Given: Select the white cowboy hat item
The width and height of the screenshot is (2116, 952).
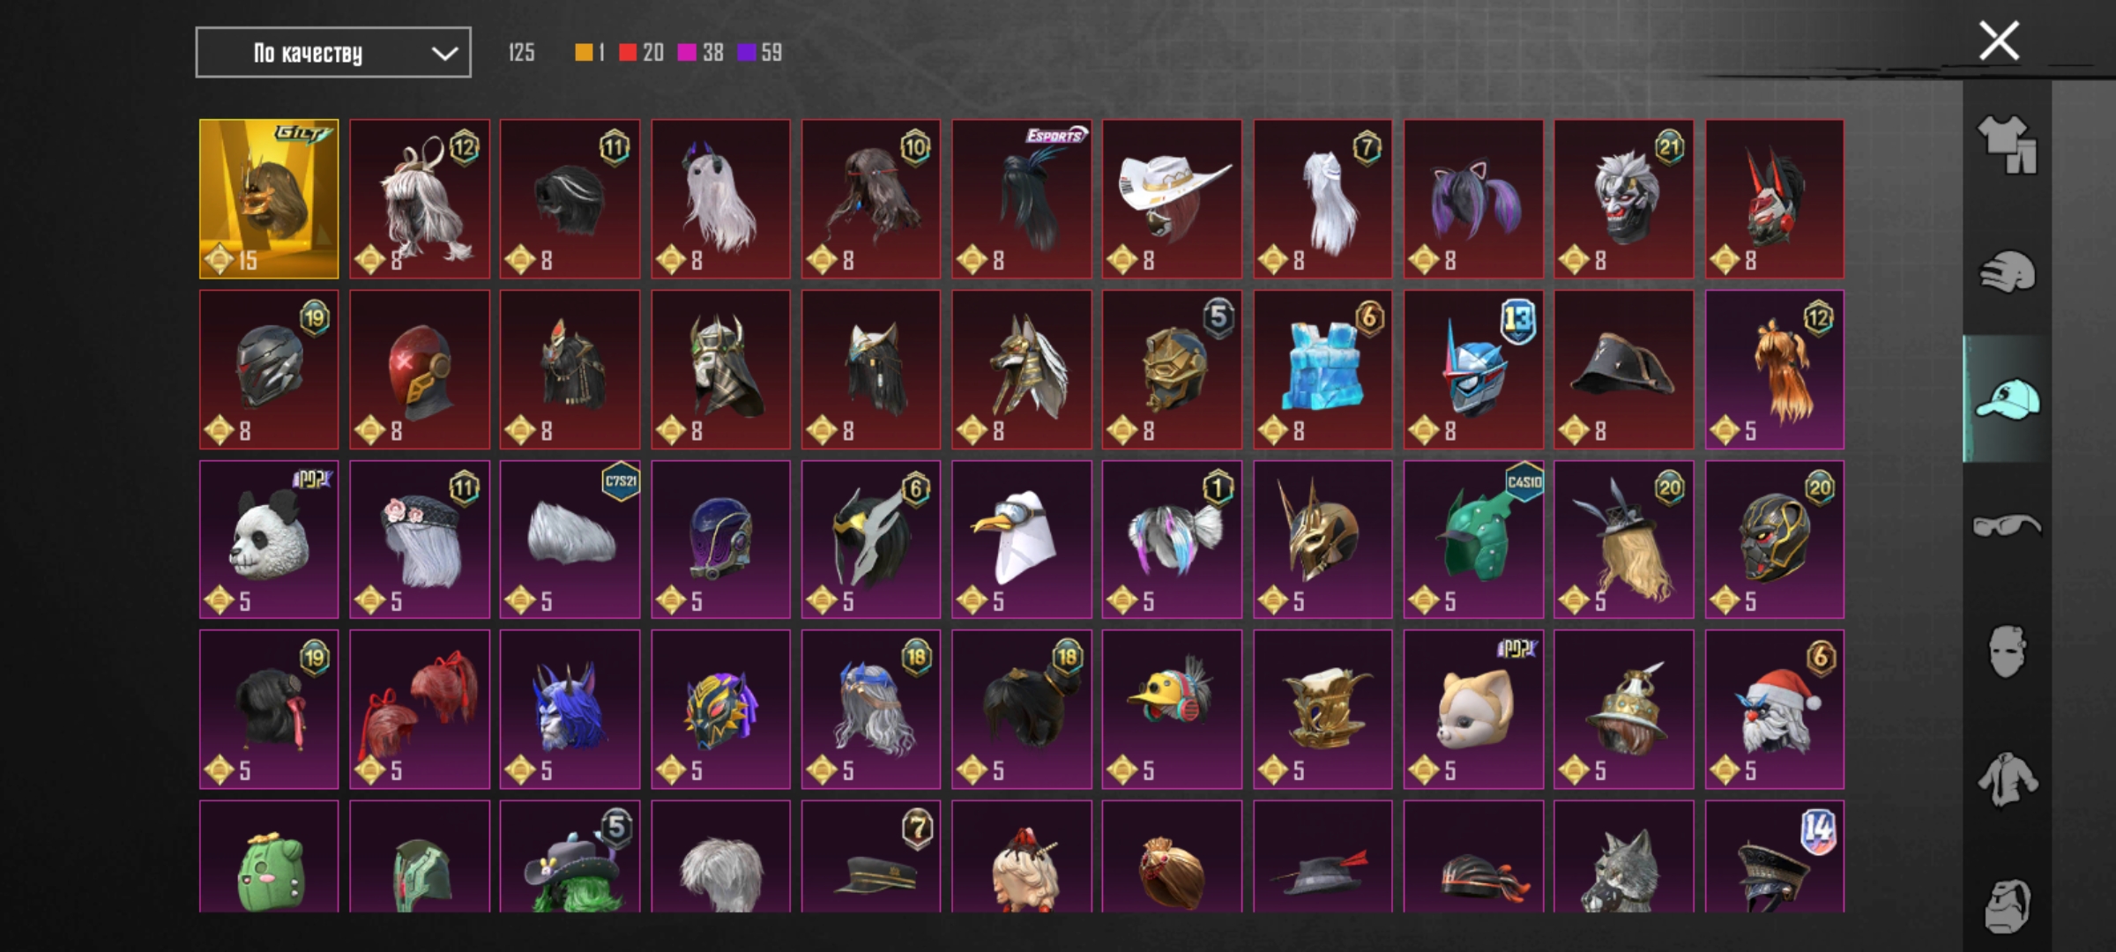Looking at the screenshot, I should (1172, 199).
